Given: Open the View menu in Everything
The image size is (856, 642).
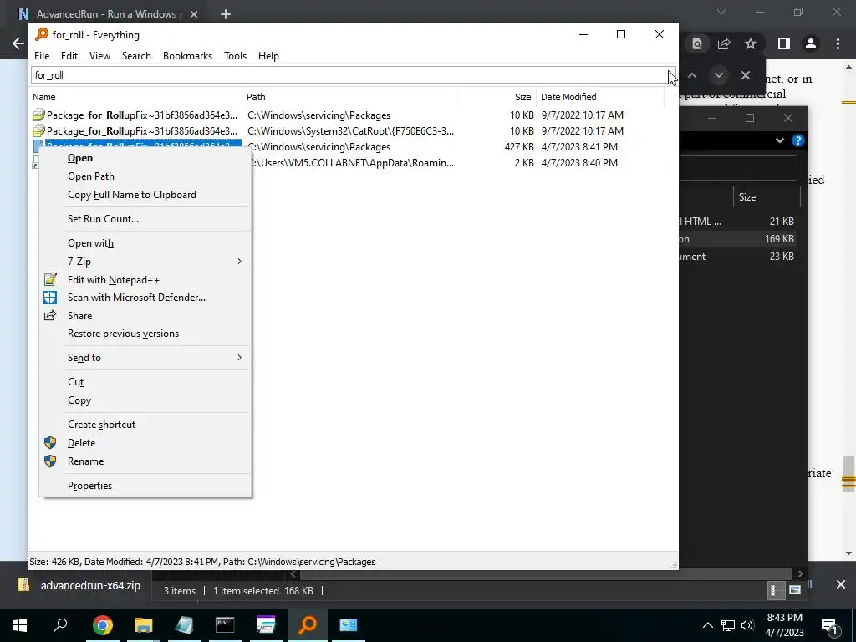Looking at the screenshot, I should 100,56.
